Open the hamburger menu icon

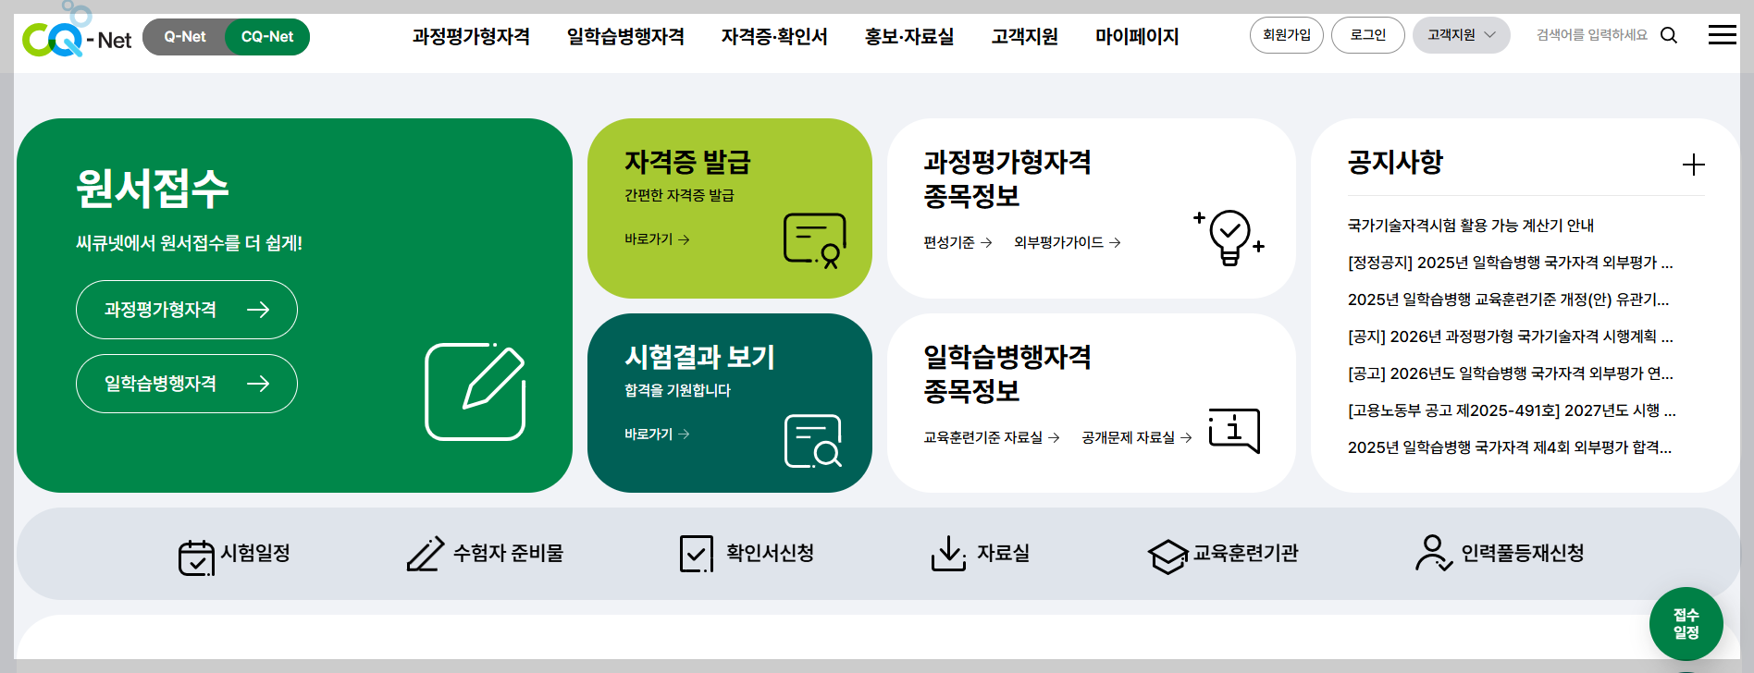pos(1722,35)
